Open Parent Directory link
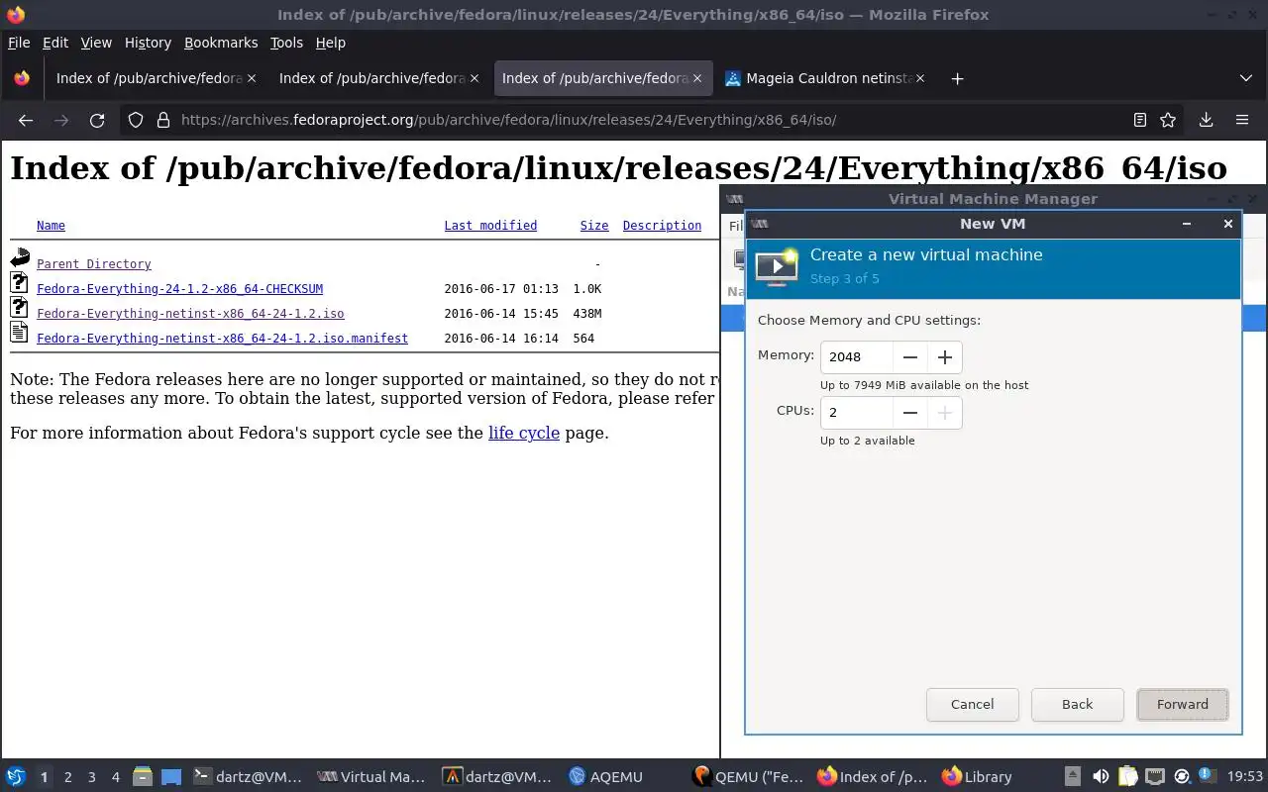The image size is (1268, 792). (94, 264)
